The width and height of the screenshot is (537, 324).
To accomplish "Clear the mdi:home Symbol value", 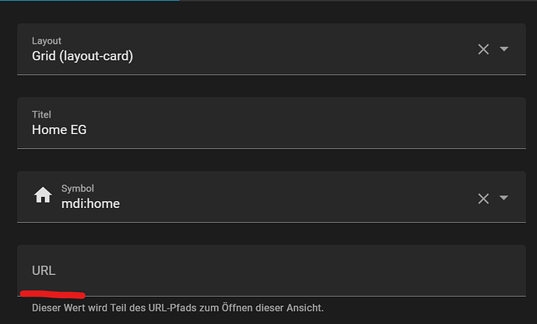I will tap(483, 198).
